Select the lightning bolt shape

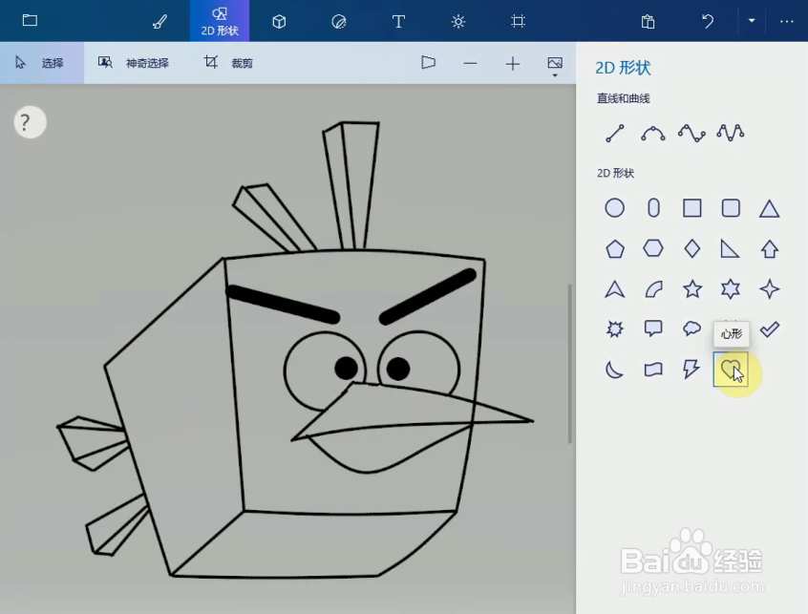point(691,371)
